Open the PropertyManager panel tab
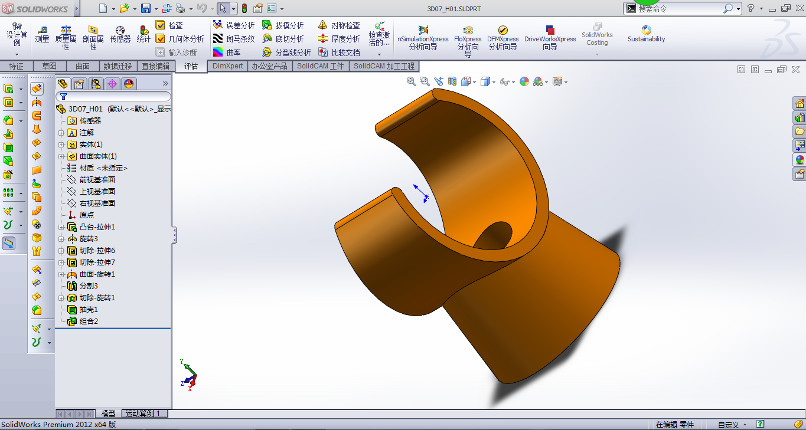The height and width of the screenshot is (430, 806). click(79, 84)
